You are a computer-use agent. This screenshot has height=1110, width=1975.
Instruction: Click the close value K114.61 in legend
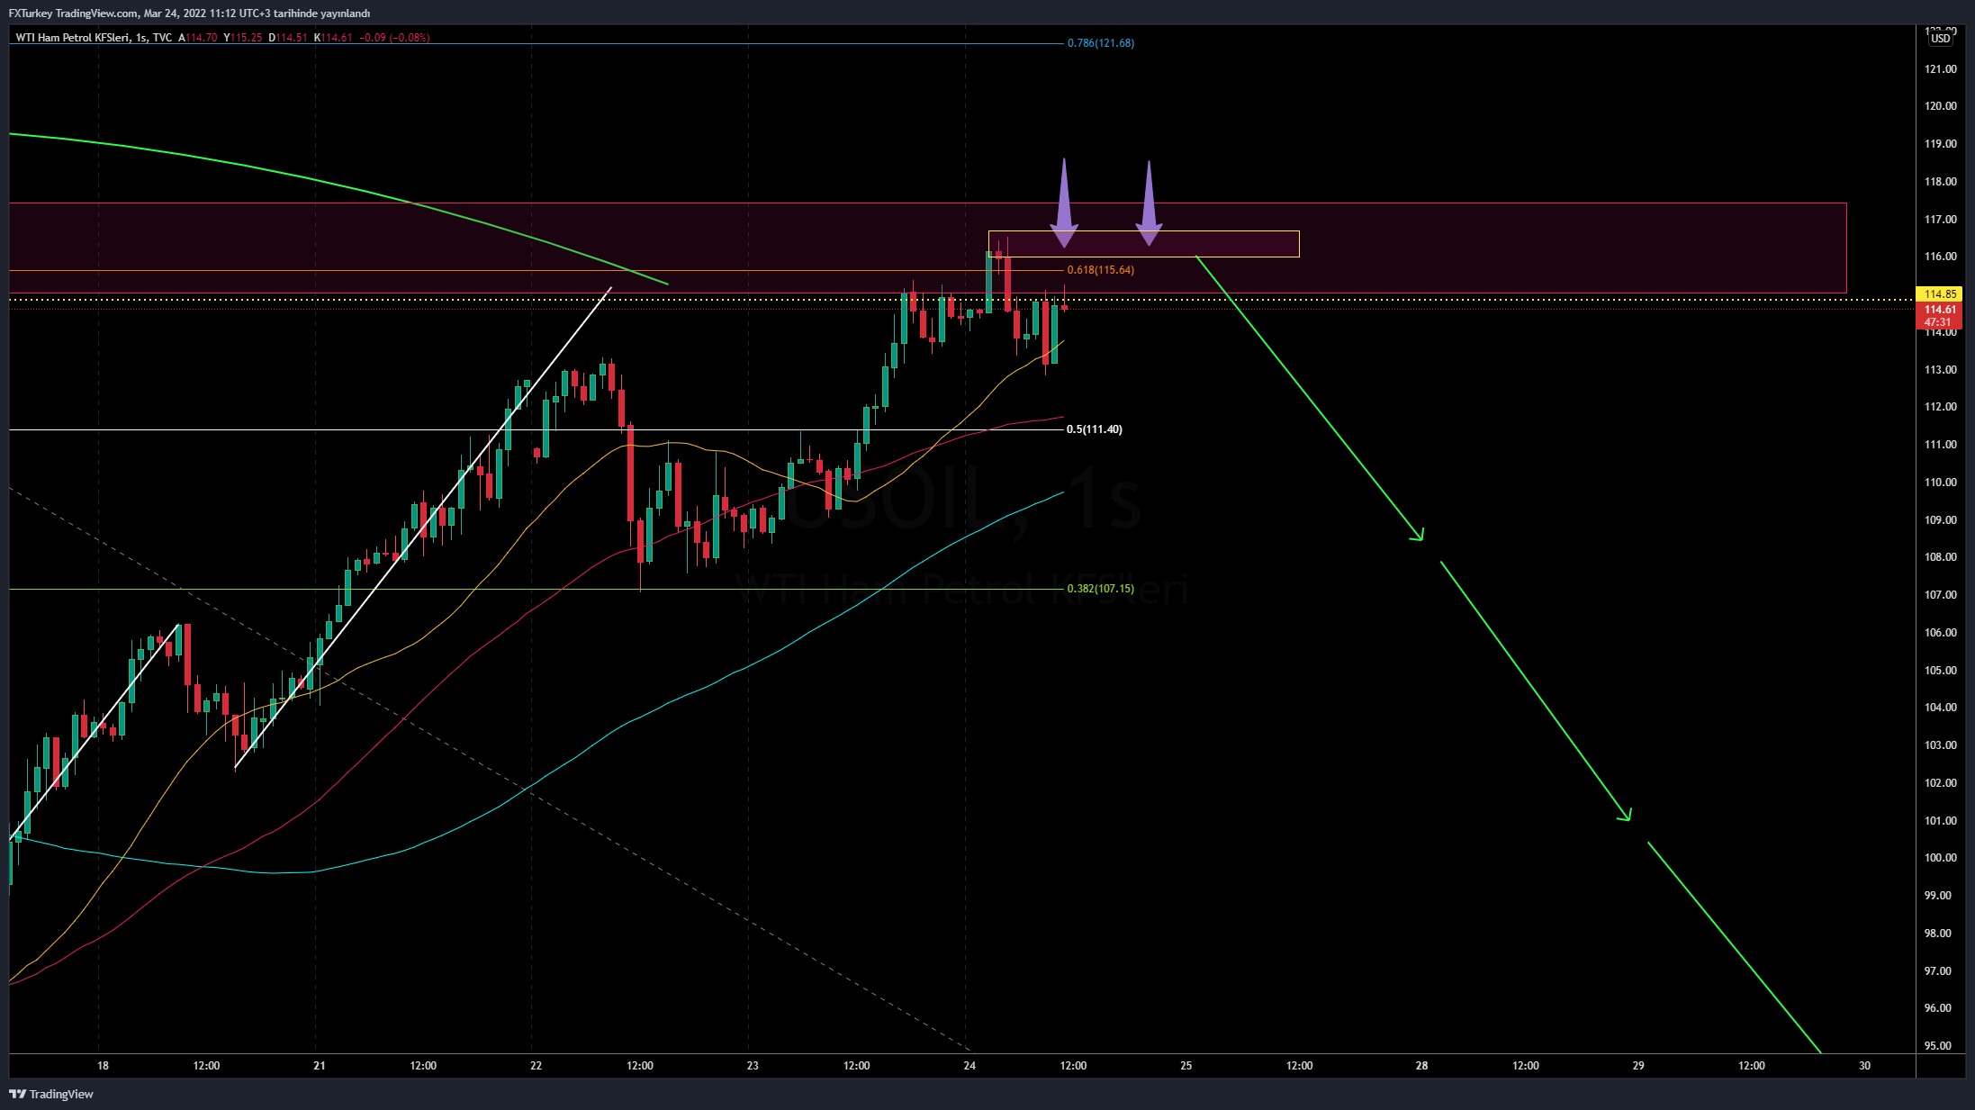[333, 38]
